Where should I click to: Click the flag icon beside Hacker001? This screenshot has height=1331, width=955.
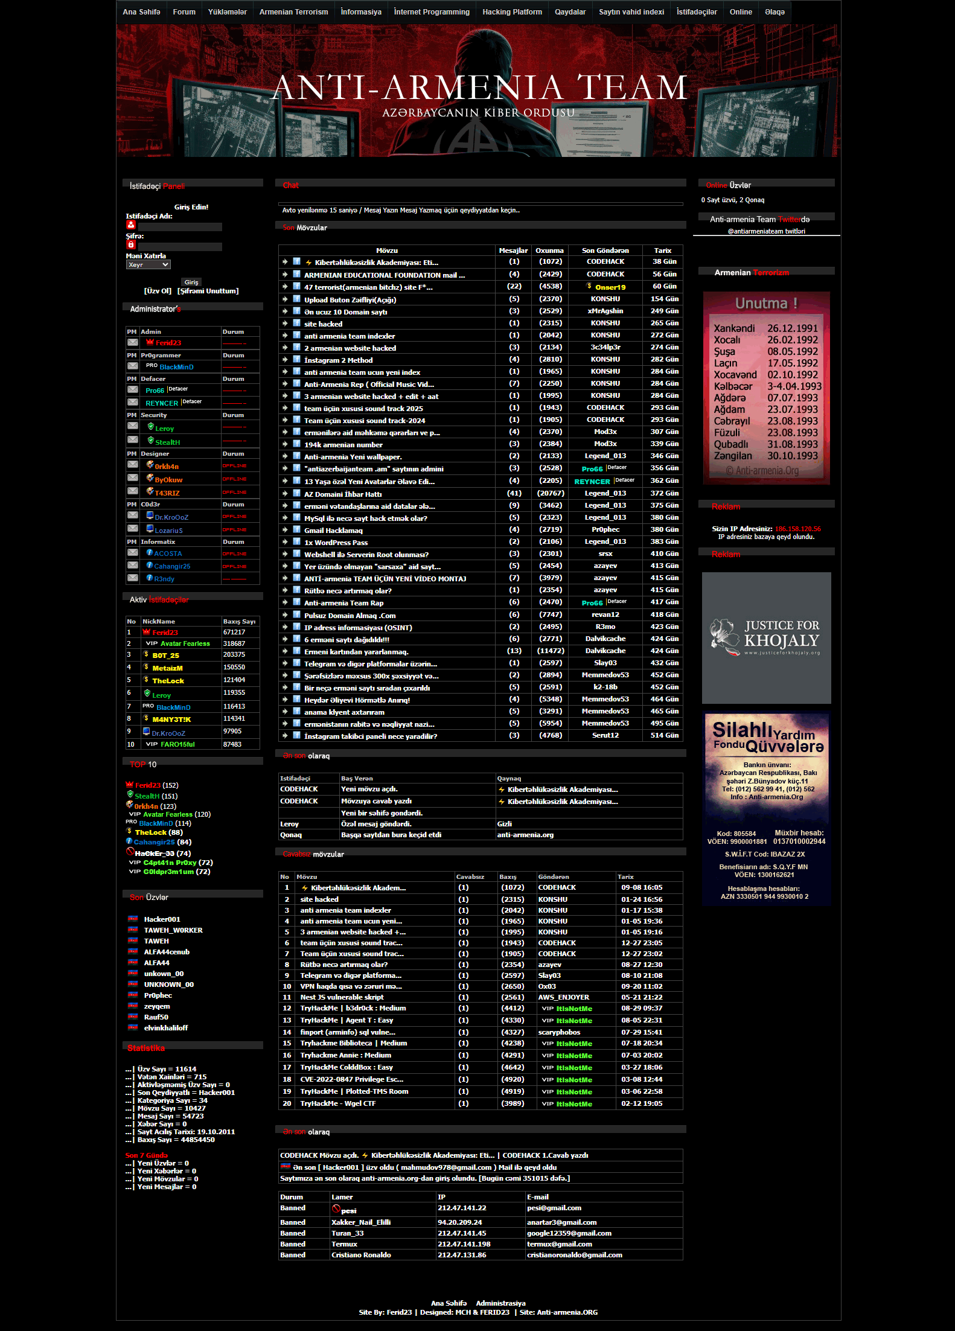pos(133,919)
